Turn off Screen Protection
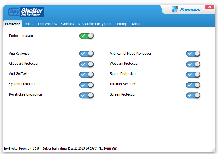 pyautogui.click(x=193, y=95)
